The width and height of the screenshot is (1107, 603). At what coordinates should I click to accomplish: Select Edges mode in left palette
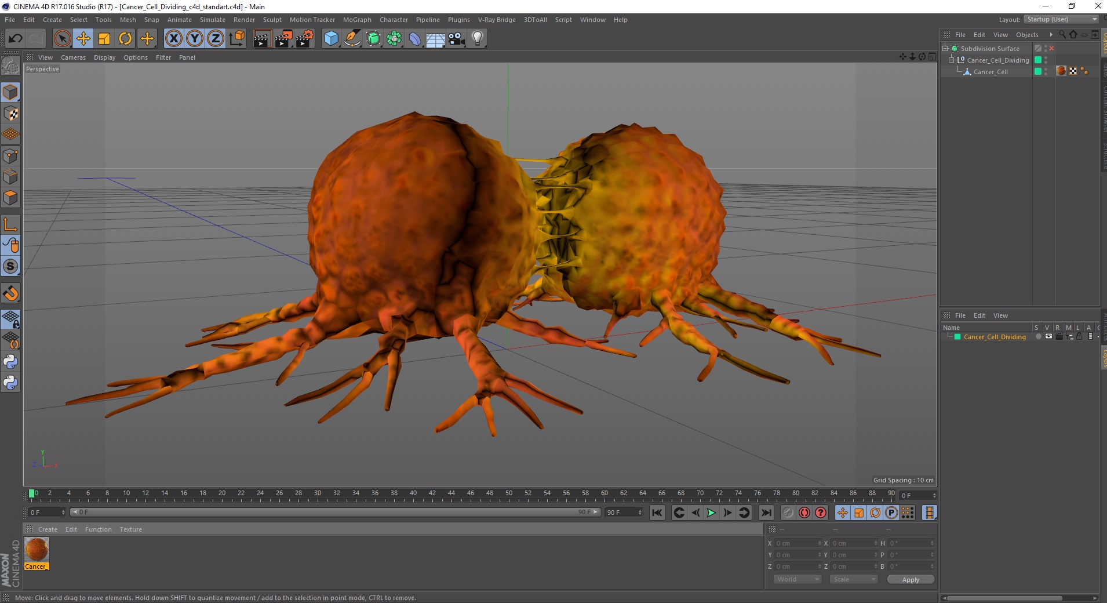pos(10,177)
